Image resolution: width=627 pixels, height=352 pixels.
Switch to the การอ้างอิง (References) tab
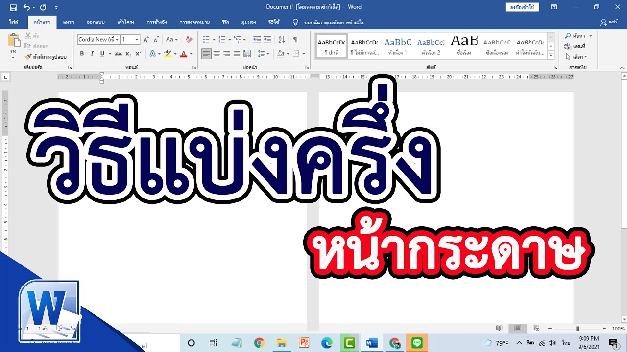pyautogui.click(x=157, y=22)
